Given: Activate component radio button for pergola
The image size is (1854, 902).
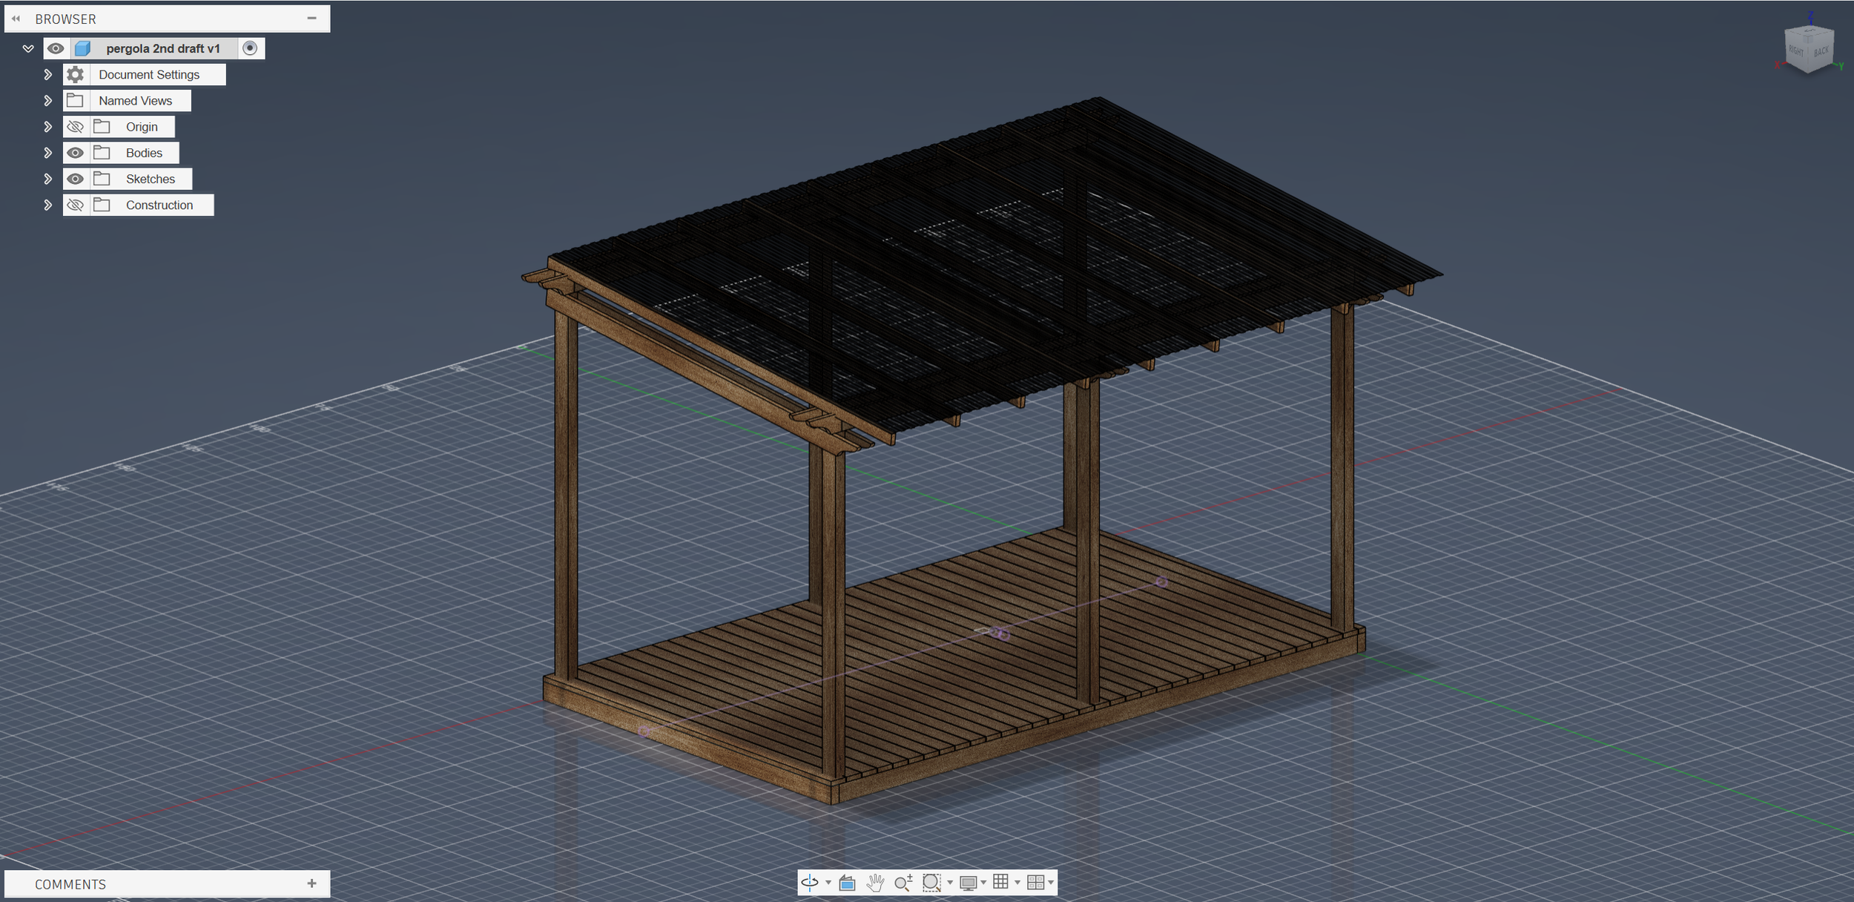Looking at the screenshot, I should [250, 48].
